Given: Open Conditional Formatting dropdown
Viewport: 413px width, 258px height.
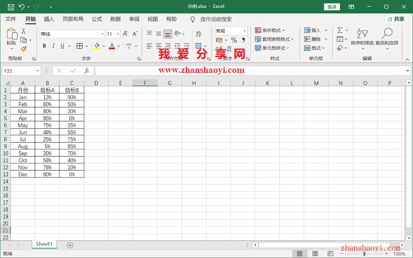Looking at the screenshot, I should 270,30.
